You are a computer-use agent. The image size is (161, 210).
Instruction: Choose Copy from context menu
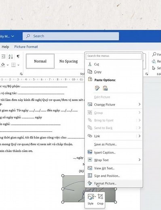[114, 72]
